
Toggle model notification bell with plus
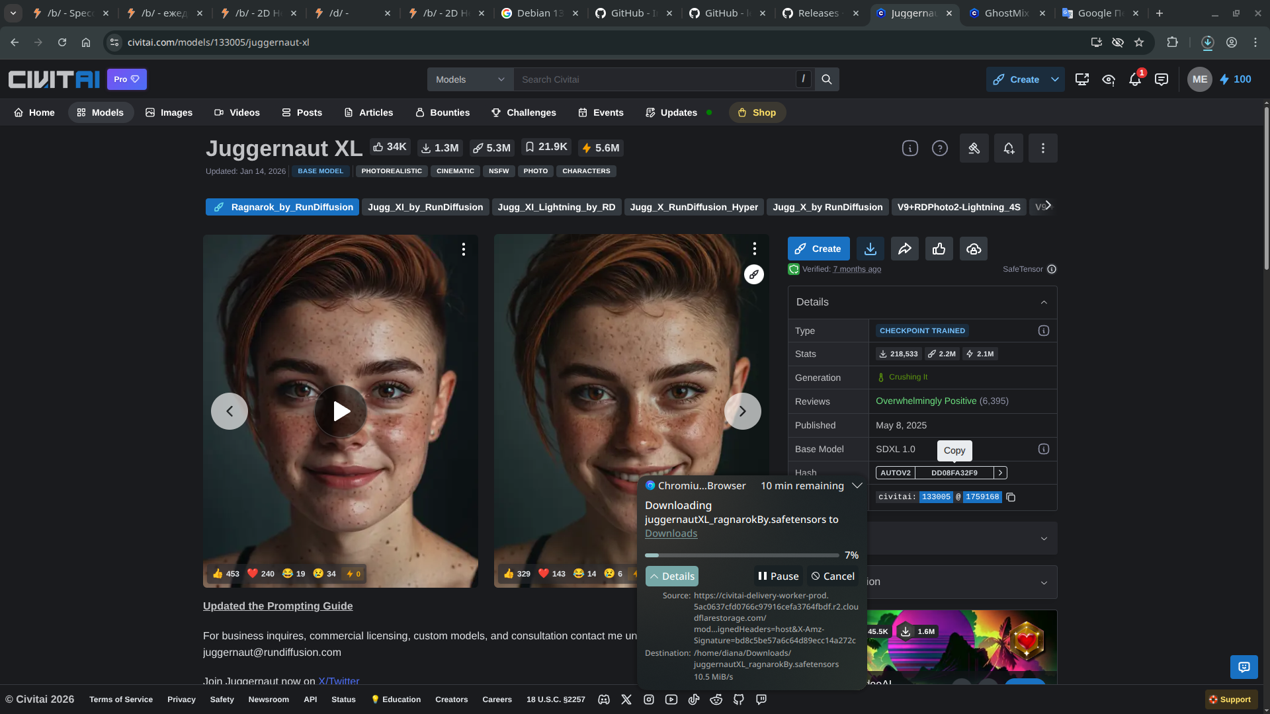pos(1009,148)
